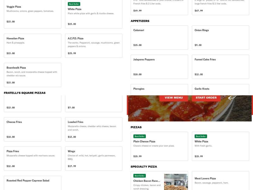The width and height of the screenshot is (253, 190).
Task: Click the SPECIALTY PIZZA section heading
Action: pos(144,166)
